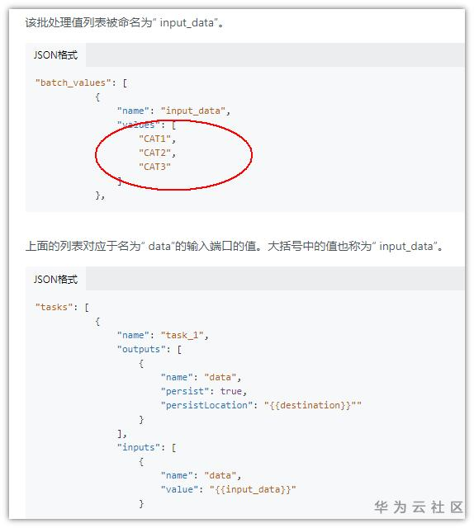Click the "outputs" key
474x528 pixels.
141,349
